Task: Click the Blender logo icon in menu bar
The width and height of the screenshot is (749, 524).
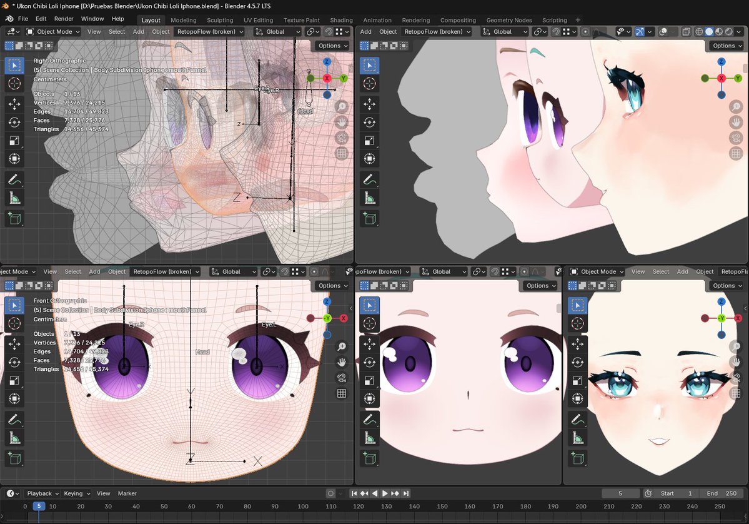Action: pyautogui.click(x=9, y=19)
